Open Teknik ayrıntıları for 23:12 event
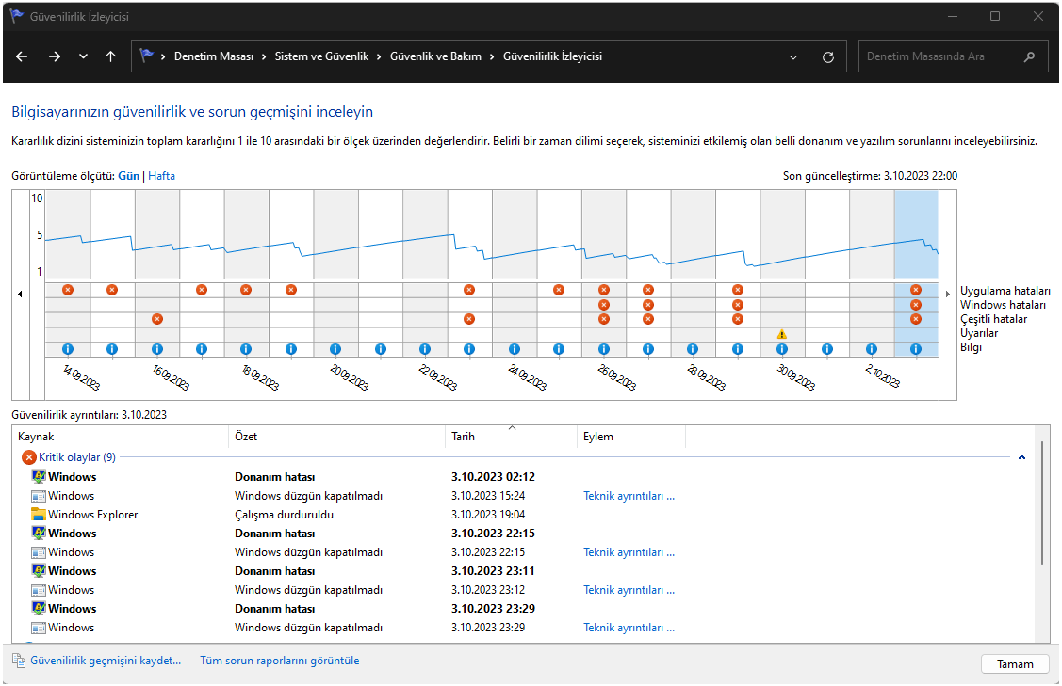The image size is (1062, 686). coord(629,590)
